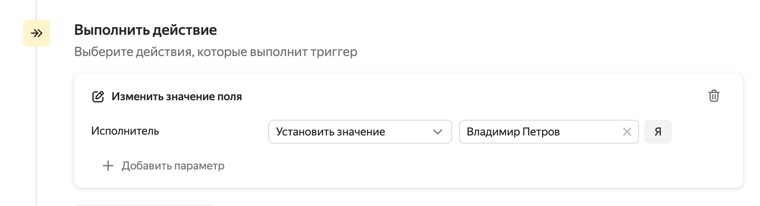The height and width of the screenshot is (206, 760).
Task: Click empty space right of "Добавить параметр"
Action: coord(426,166)
